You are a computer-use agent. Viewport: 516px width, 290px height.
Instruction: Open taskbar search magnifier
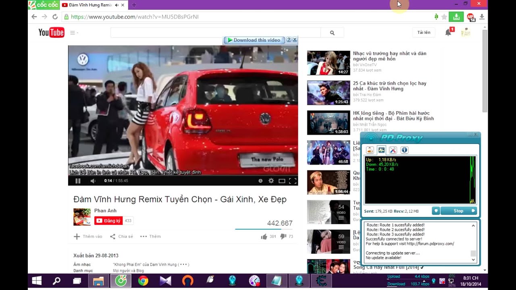57,281
